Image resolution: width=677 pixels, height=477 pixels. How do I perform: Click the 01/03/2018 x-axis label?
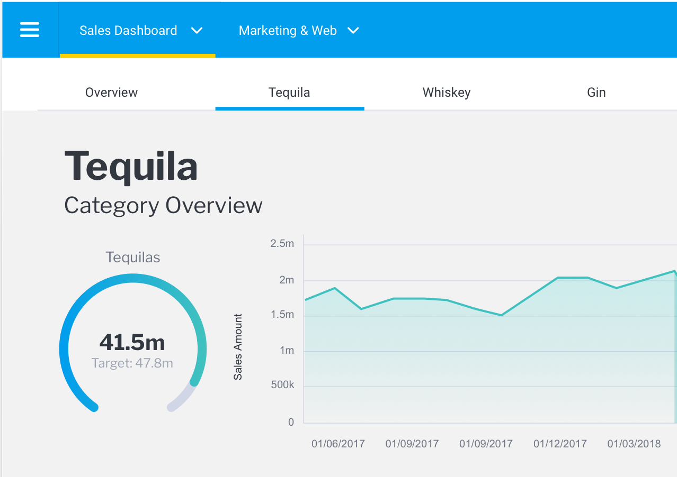(x=634, y=444)
